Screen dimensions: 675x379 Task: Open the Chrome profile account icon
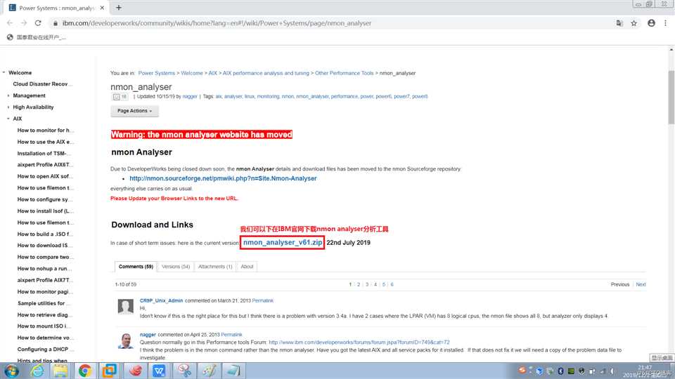pos(651,23)
